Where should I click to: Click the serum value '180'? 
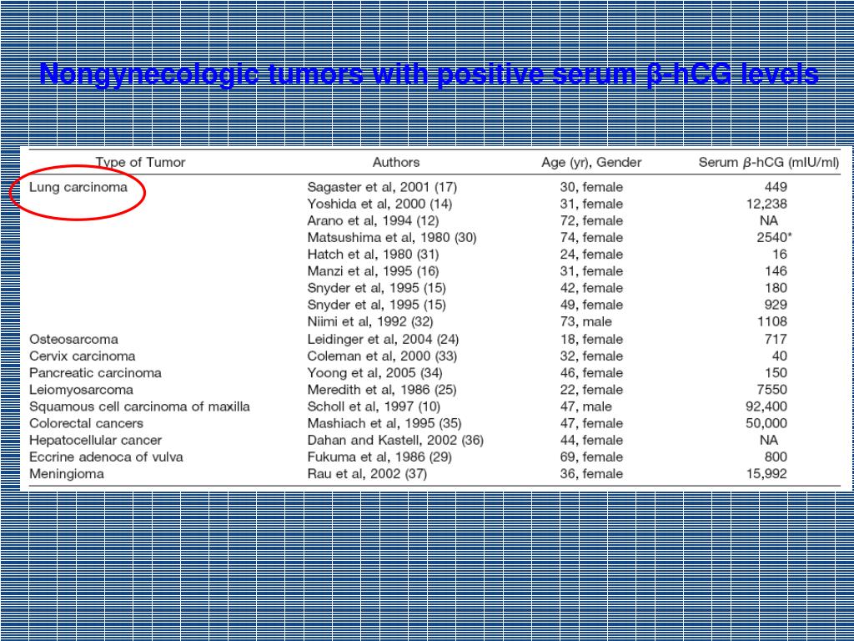(x=776, y=288)
